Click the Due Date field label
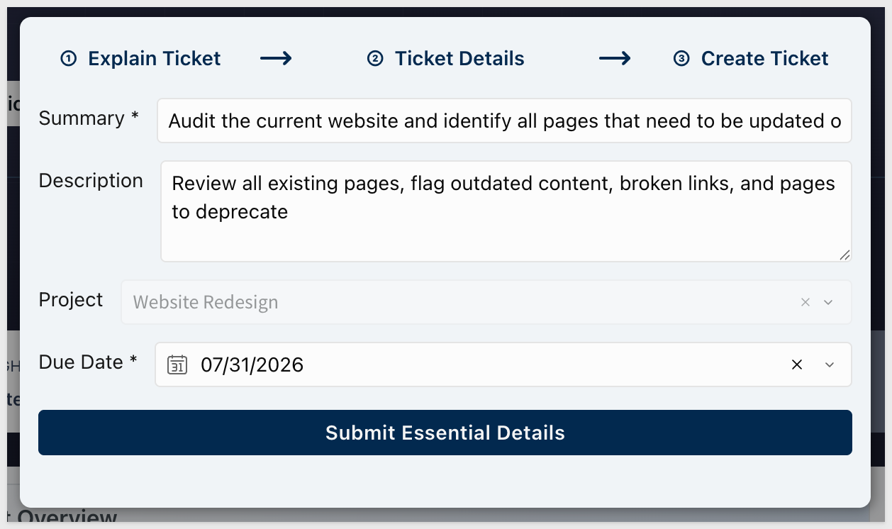The width and height of the screenshot is (892, 529). coord(88,362)
